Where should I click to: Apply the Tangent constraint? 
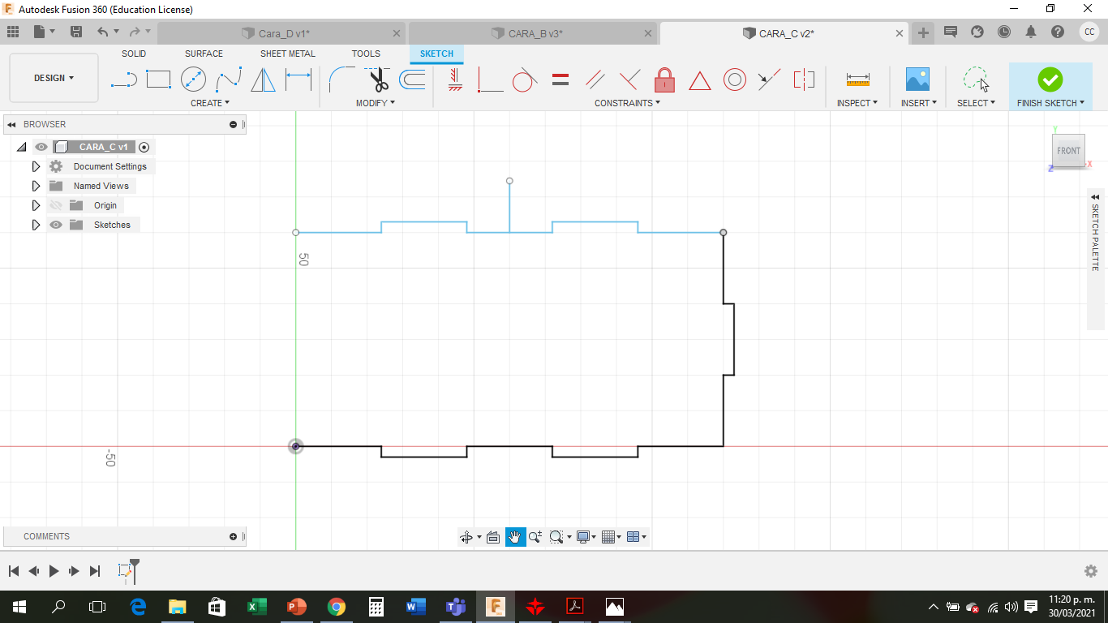click(525, 79)
